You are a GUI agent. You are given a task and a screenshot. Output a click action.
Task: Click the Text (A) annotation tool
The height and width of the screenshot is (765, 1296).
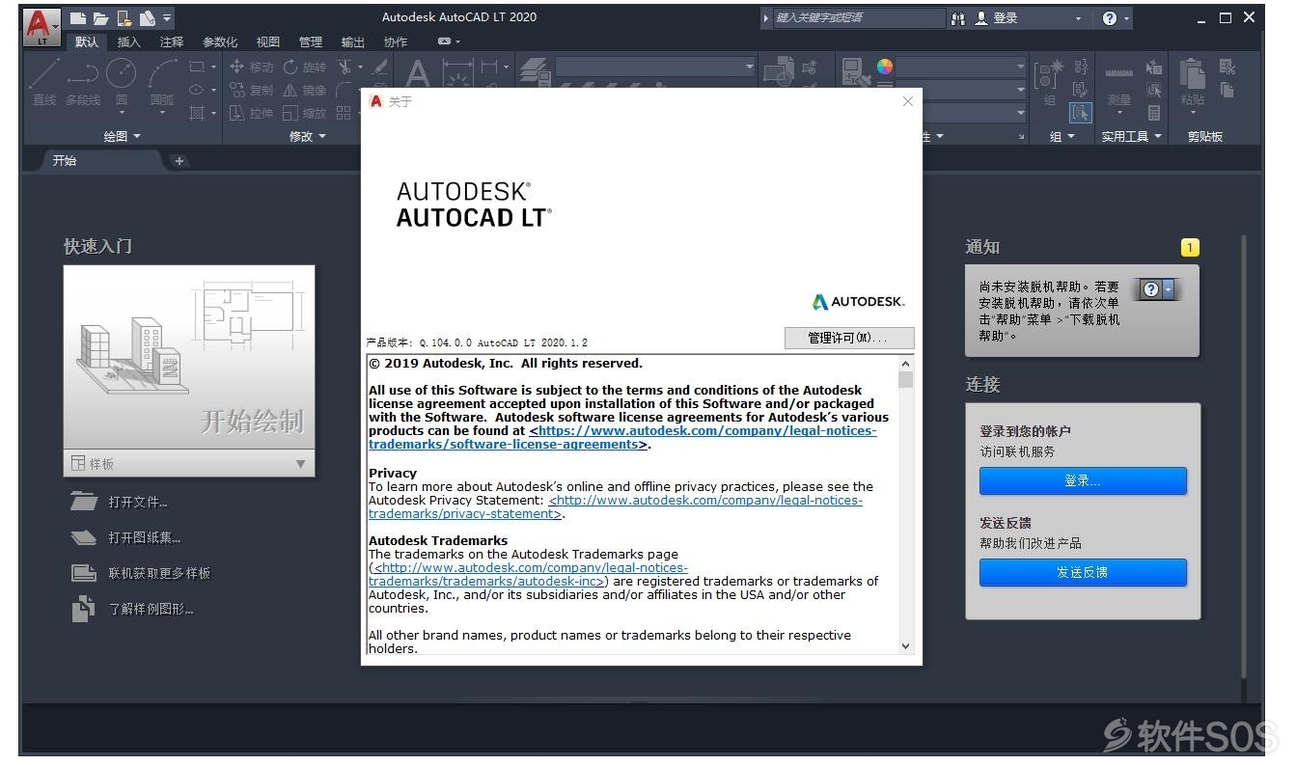click(x=417, y=72)
